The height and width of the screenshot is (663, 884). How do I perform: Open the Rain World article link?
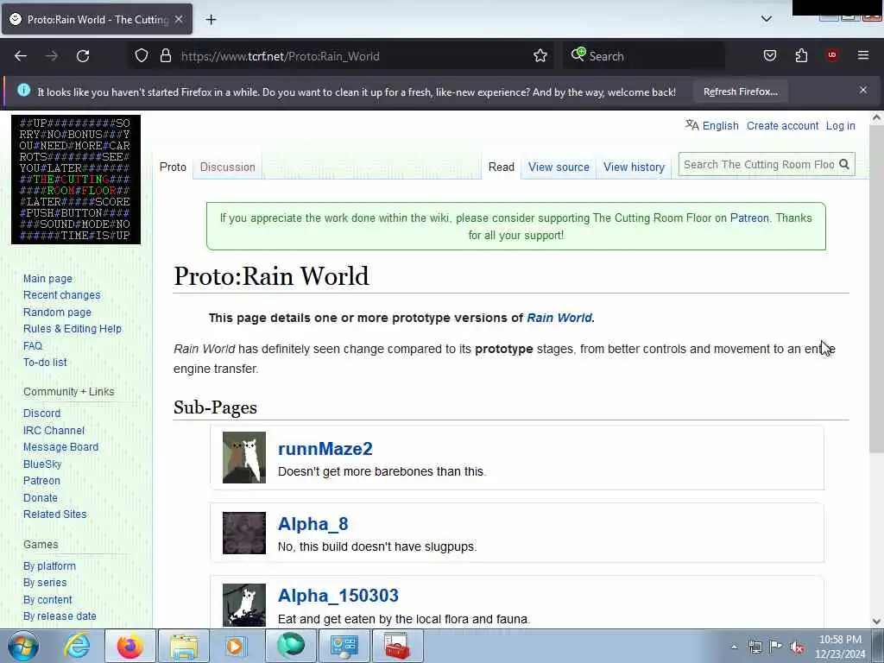pos(559,318)
